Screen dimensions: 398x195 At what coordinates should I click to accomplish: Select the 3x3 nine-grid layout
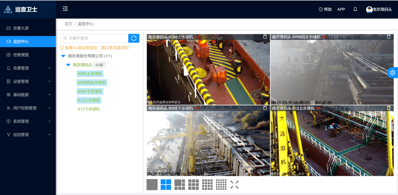coord(193,185)
